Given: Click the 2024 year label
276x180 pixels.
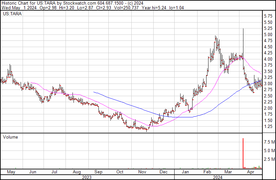Looking at the screenshot, I should 218,177.
